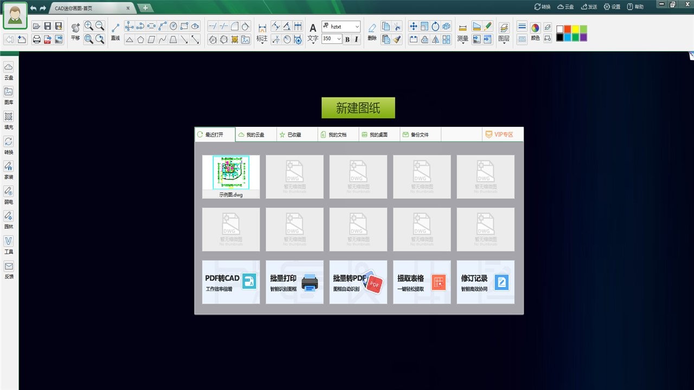Viewport: 694px width, 390px height.
Task: Toggle bold text formatting
Action: click(x=348, y=39)
